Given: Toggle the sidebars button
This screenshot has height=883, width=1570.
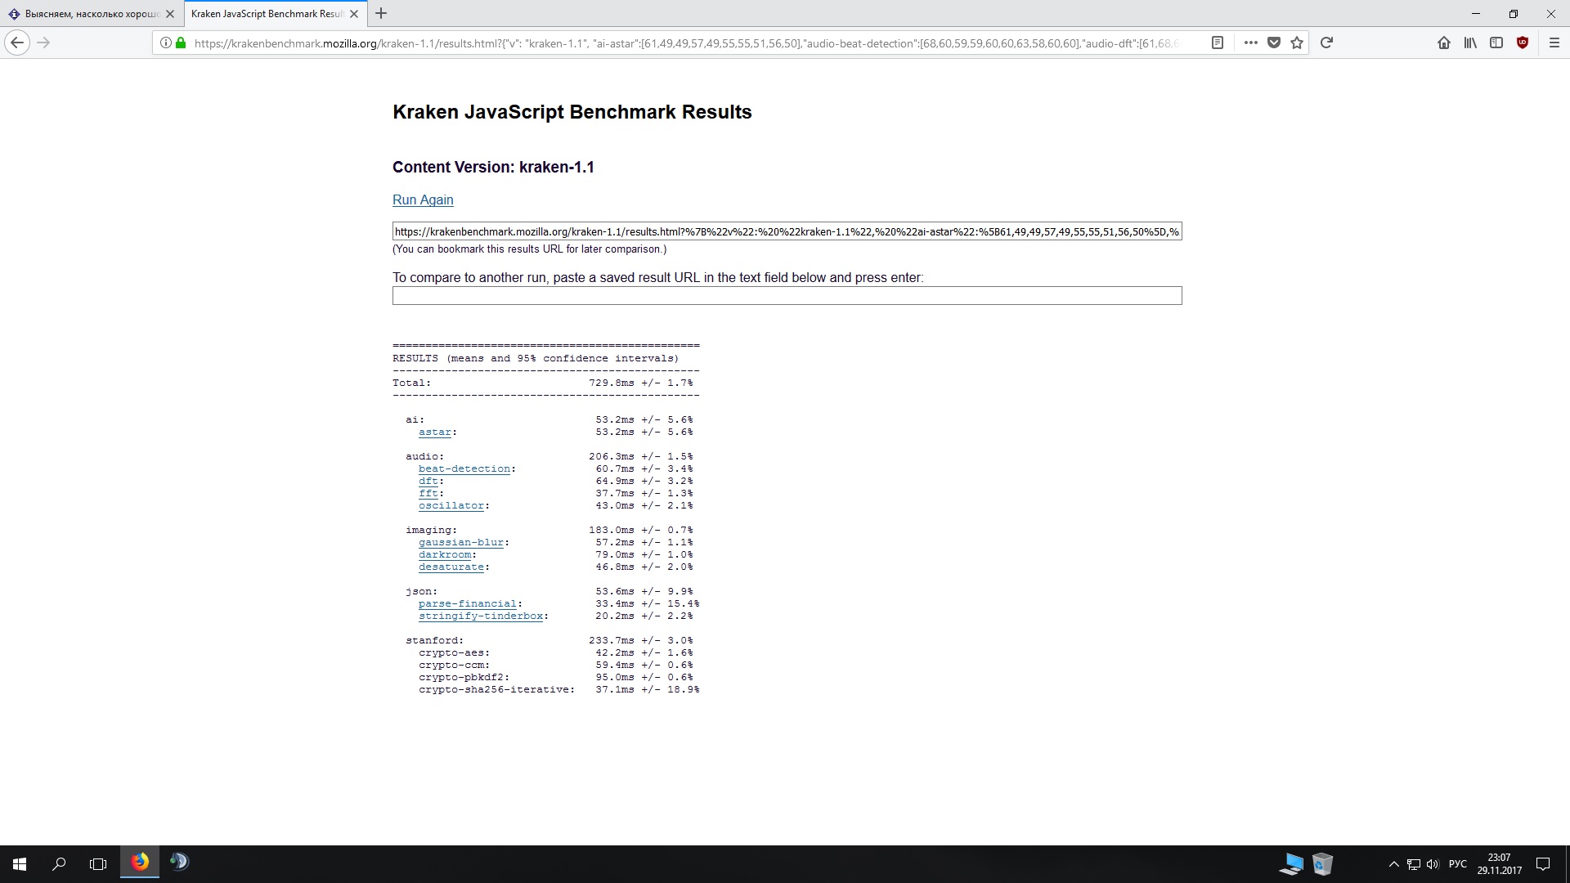Looking at the screenshot, I should coord(1496,43).
